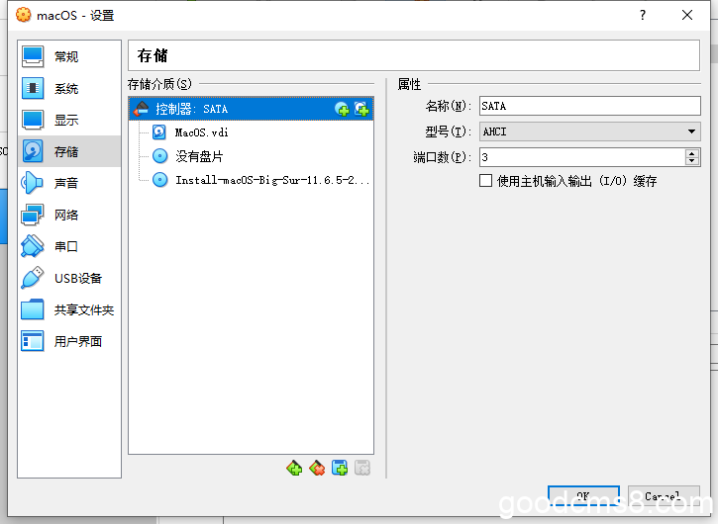Click the Install-macOS-Big-Sur disc icon

pyautogui.click(x=159, y=180)
